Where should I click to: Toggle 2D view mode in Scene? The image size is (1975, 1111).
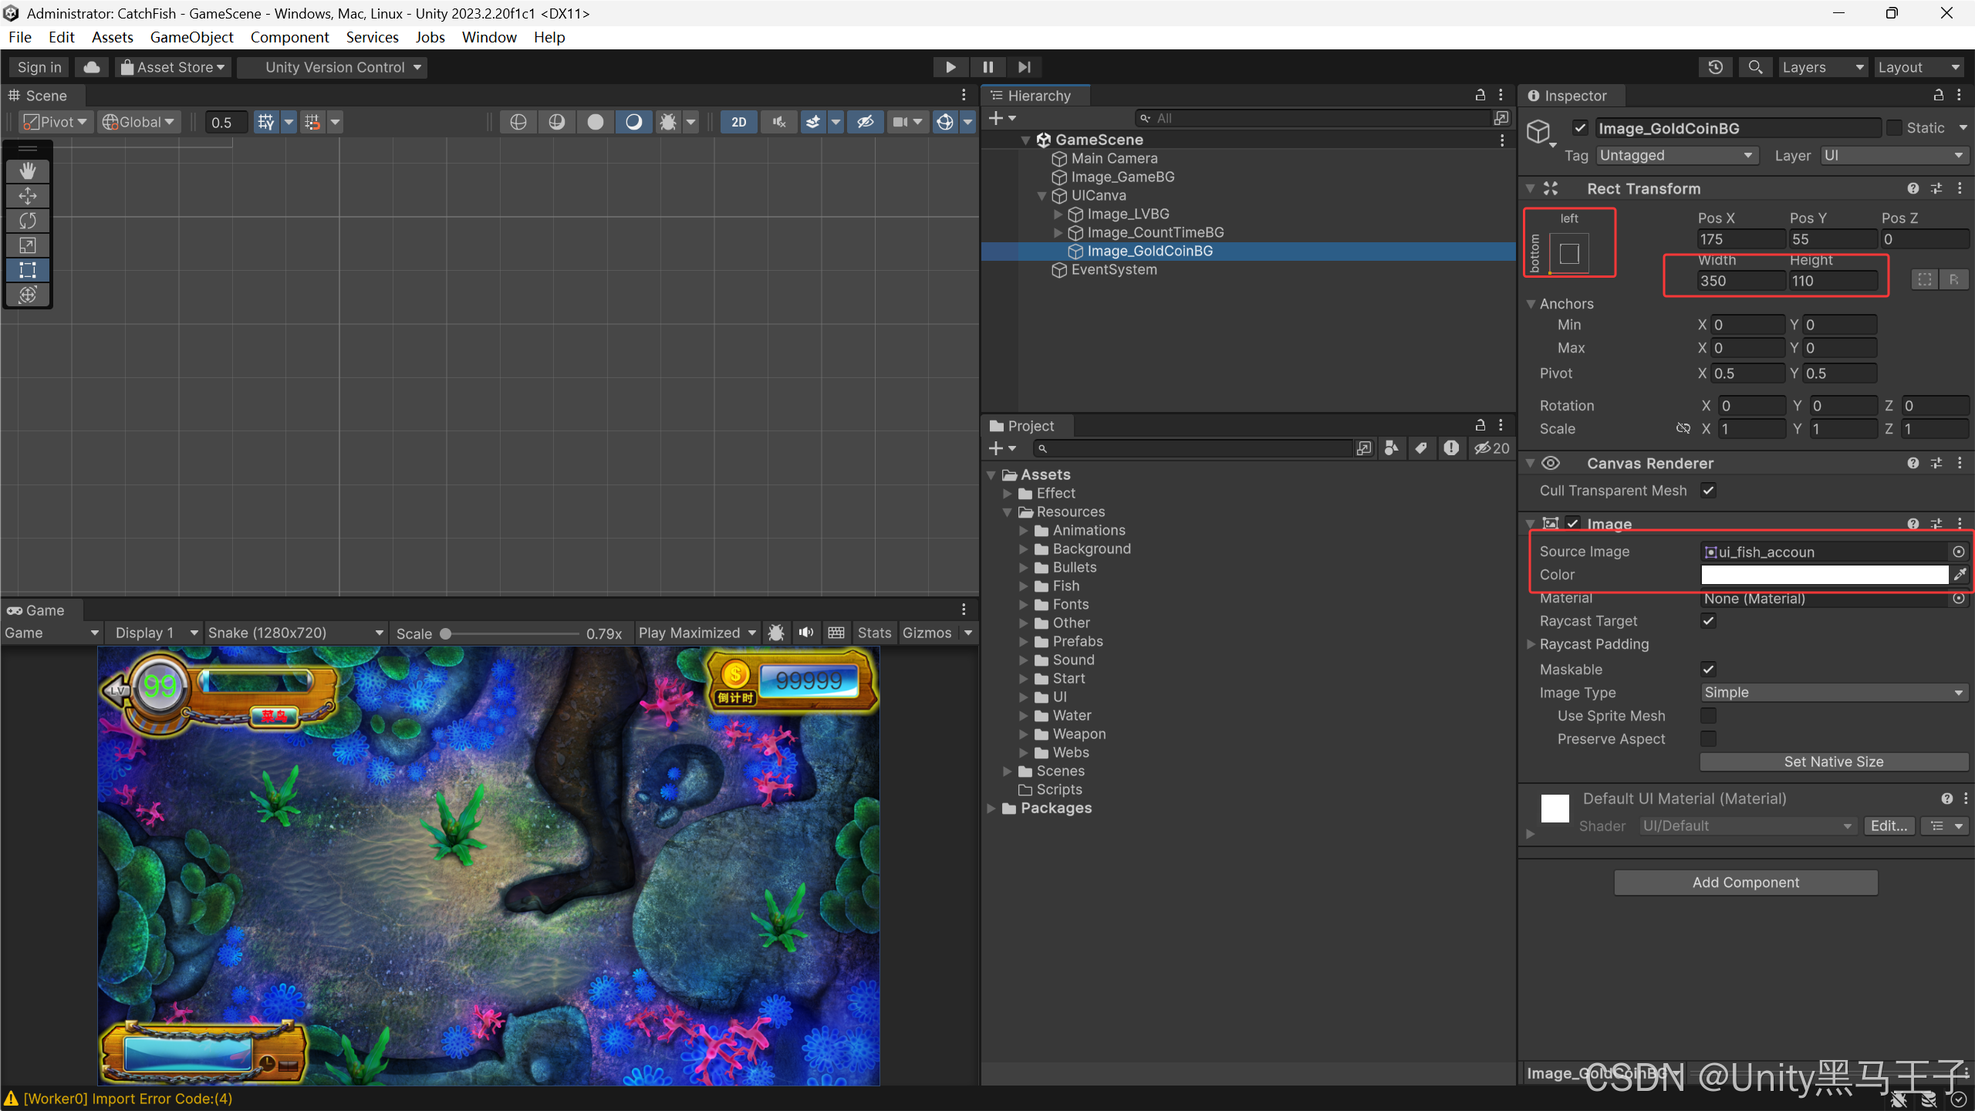click(738, 122)
